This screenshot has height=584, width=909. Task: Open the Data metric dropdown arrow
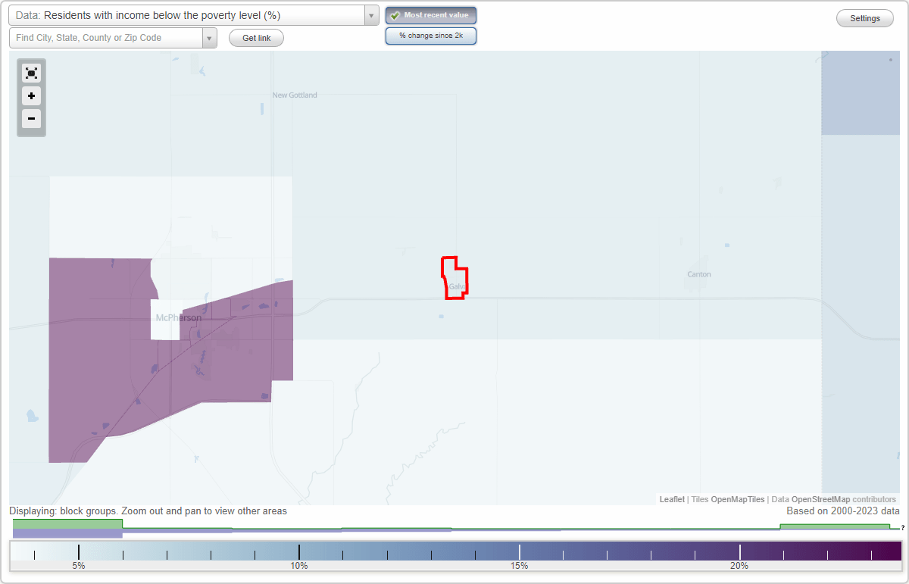pyautogui.click(x=370, y=15)
